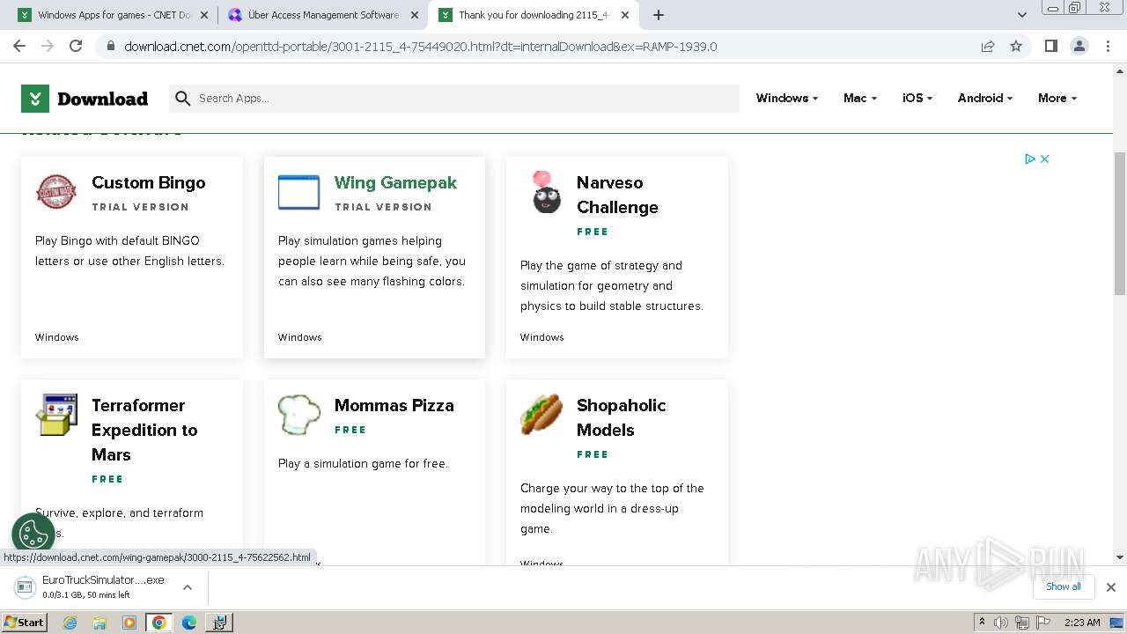Click the address bar URL
The height and width of the screenshot is (634, 1127).
click(x=421, y=47)
